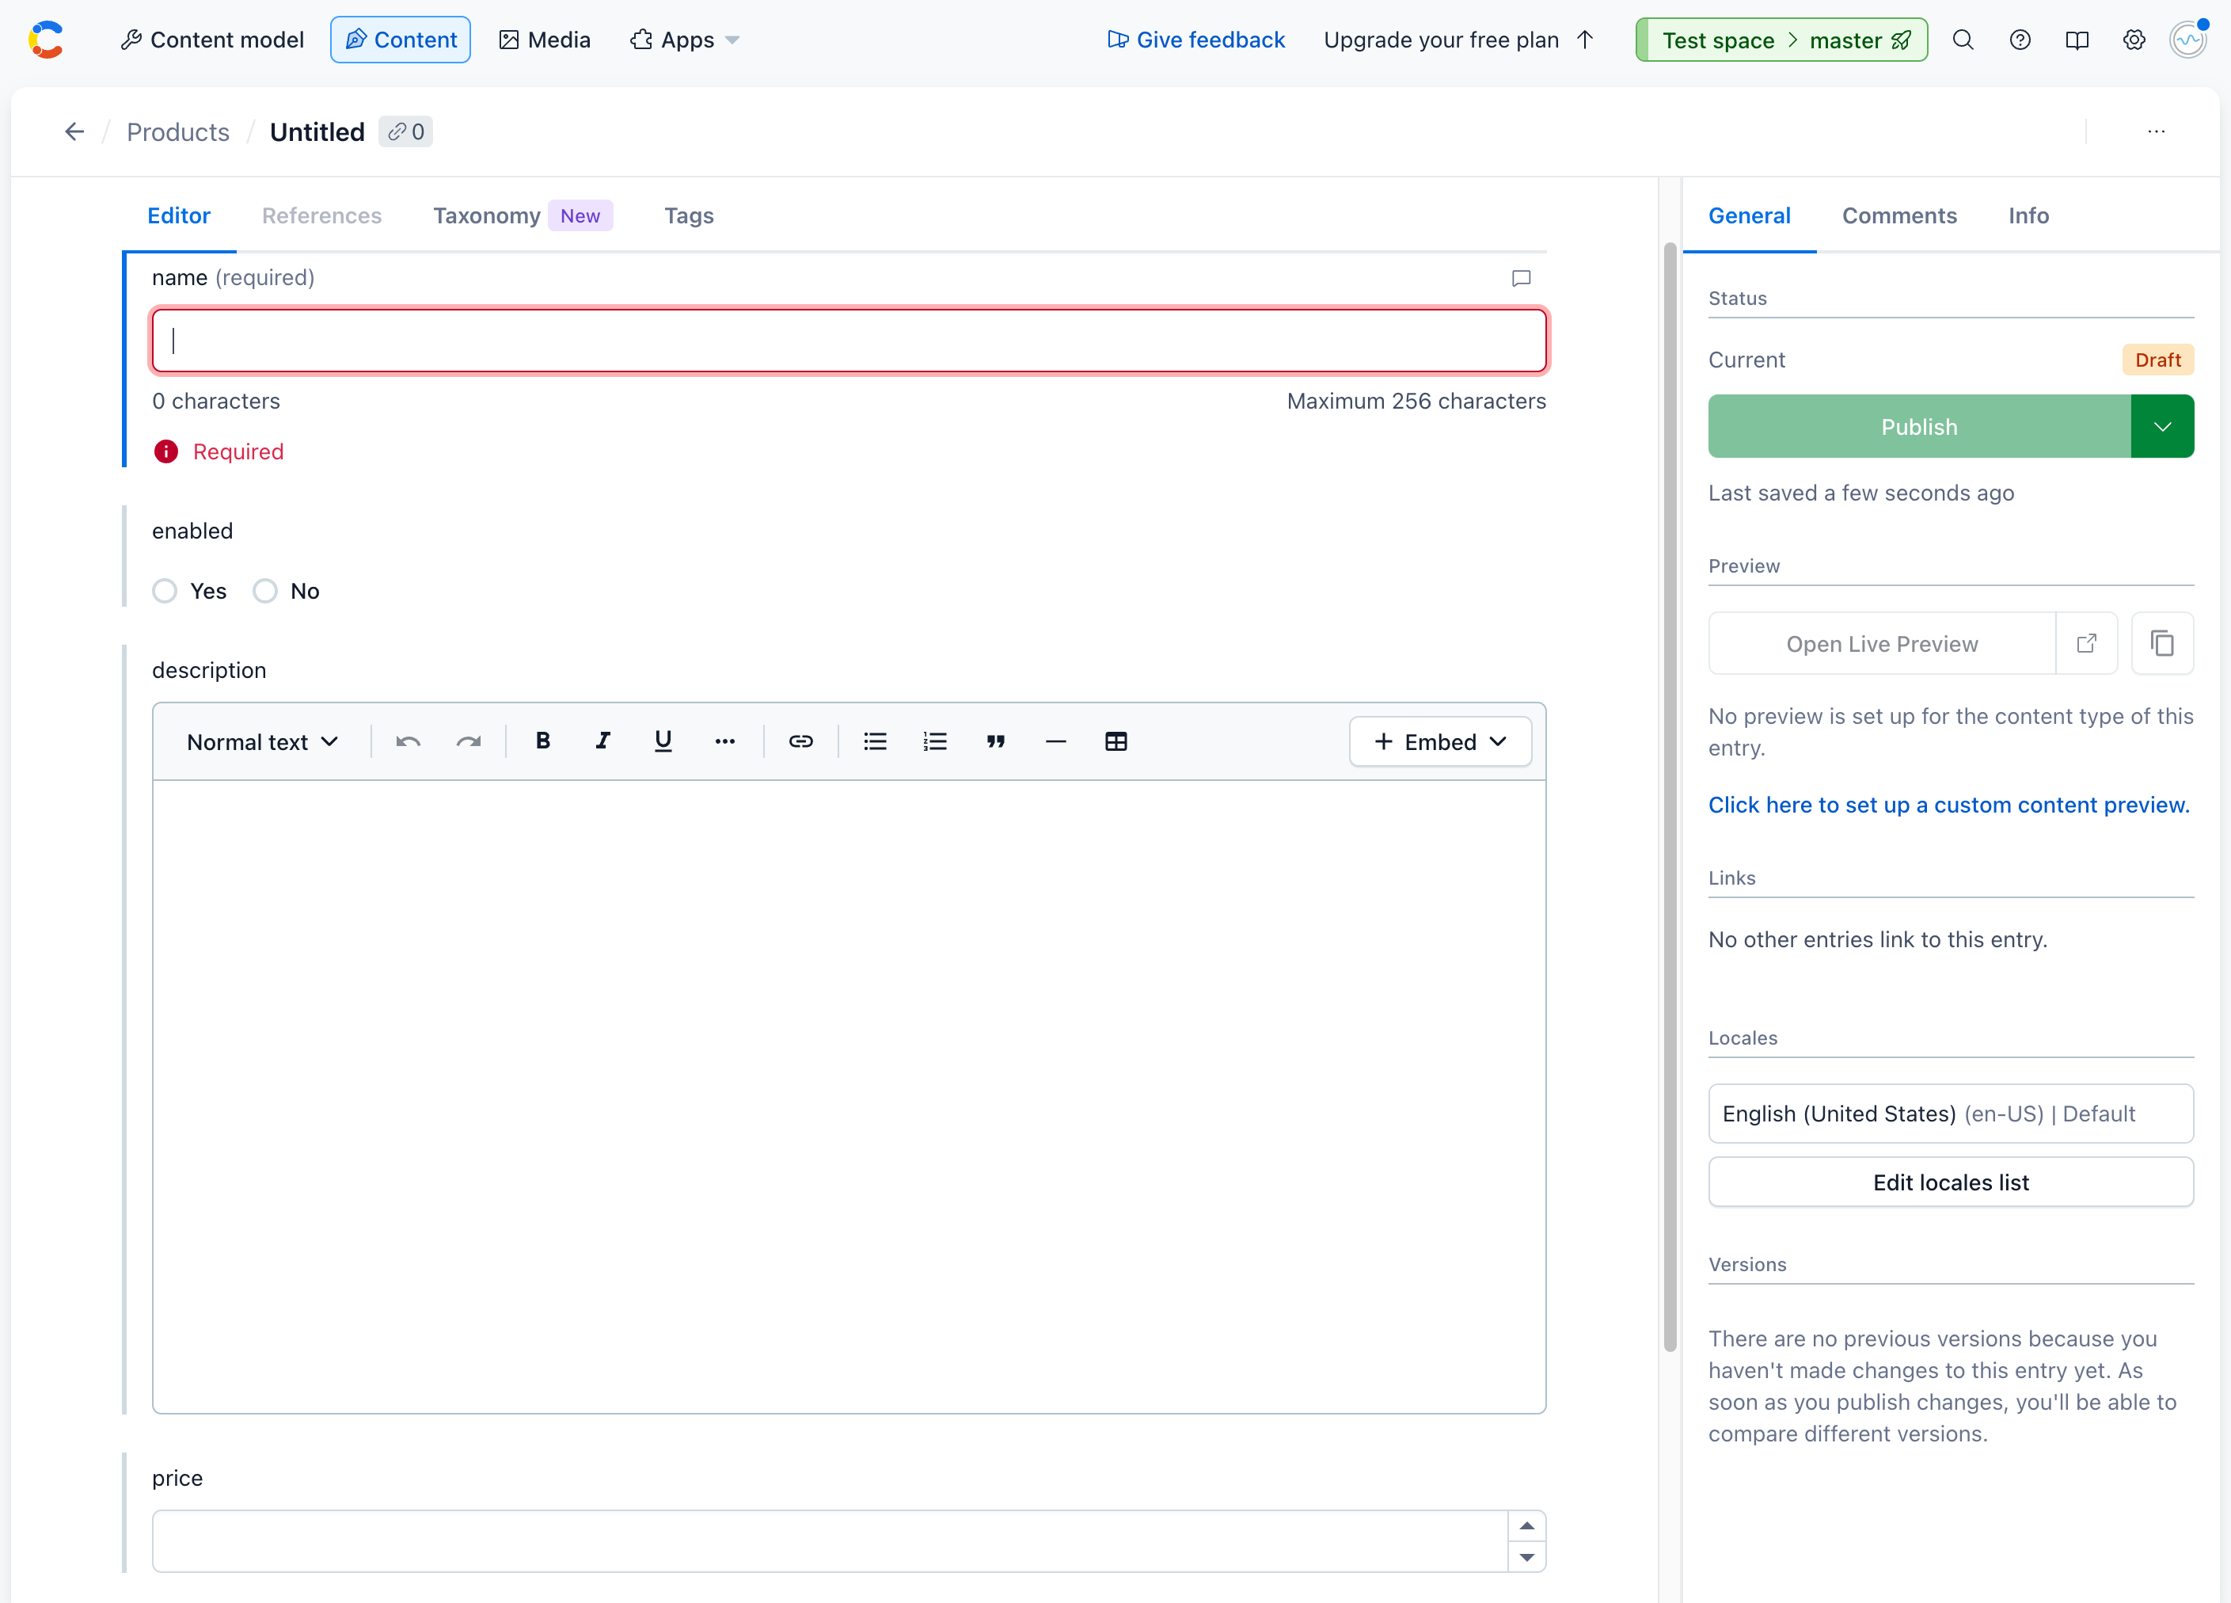Click into the description rich text area
2231x1603 pixels.
point(849,1097)
